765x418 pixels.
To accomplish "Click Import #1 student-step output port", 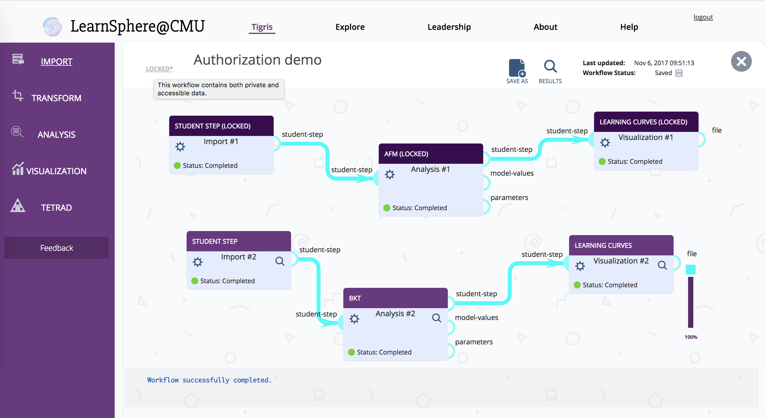I will [277, 143].
